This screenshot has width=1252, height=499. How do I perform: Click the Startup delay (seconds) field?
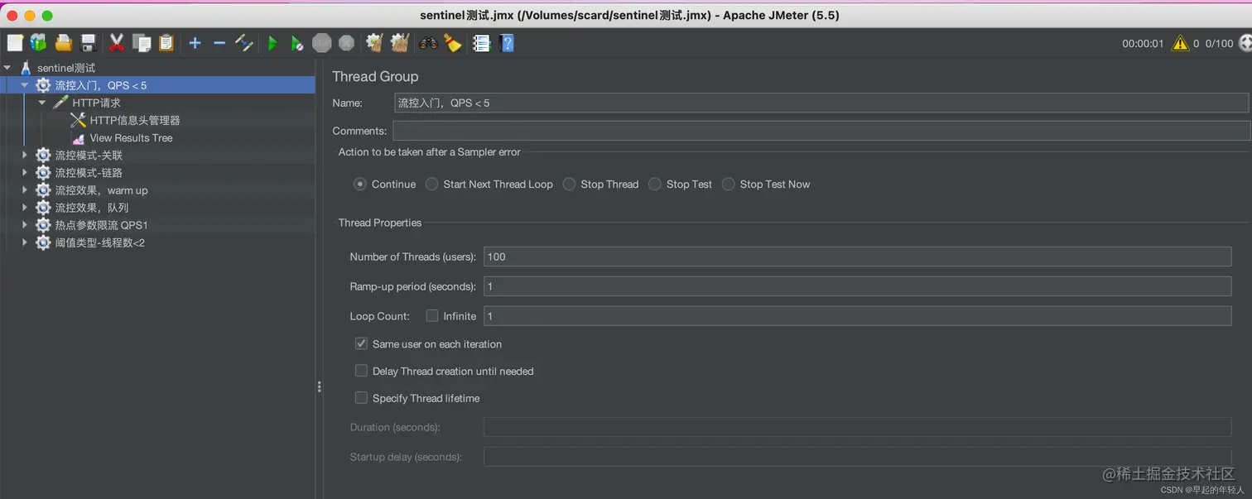pyautogui.click(x=857, y=457)
